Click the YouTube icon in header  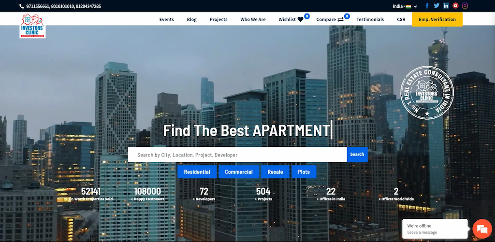(x=455, y=6)
